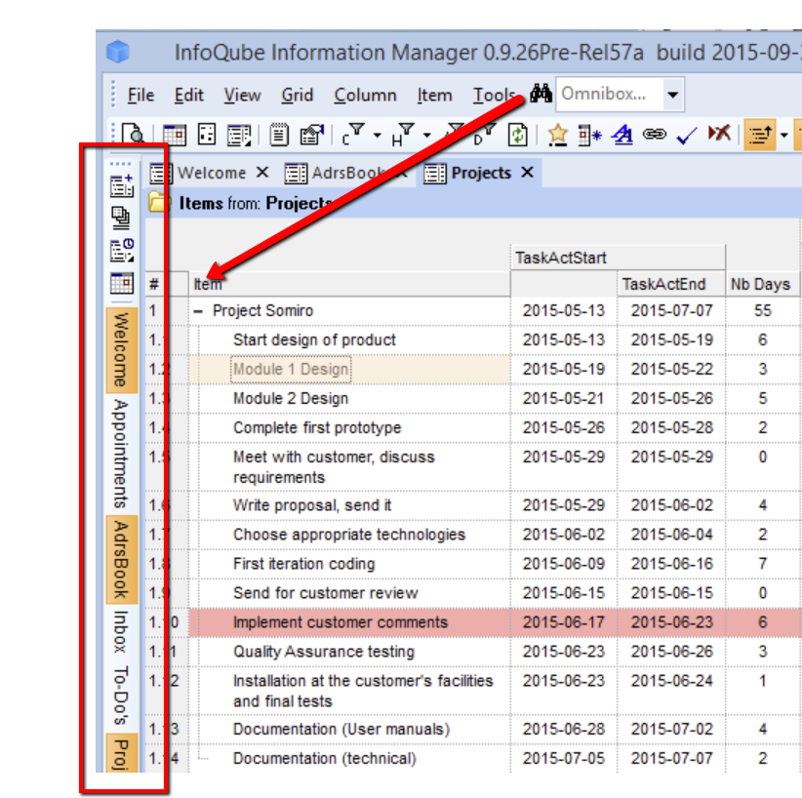
Task: Select vertical Inbox tab in sidebar
Action: click(121, 632)
